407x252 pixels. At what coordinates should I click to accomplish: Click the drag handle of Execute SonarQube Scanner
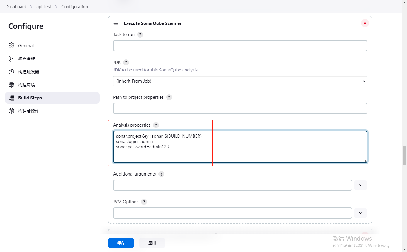tap(116, 24)
